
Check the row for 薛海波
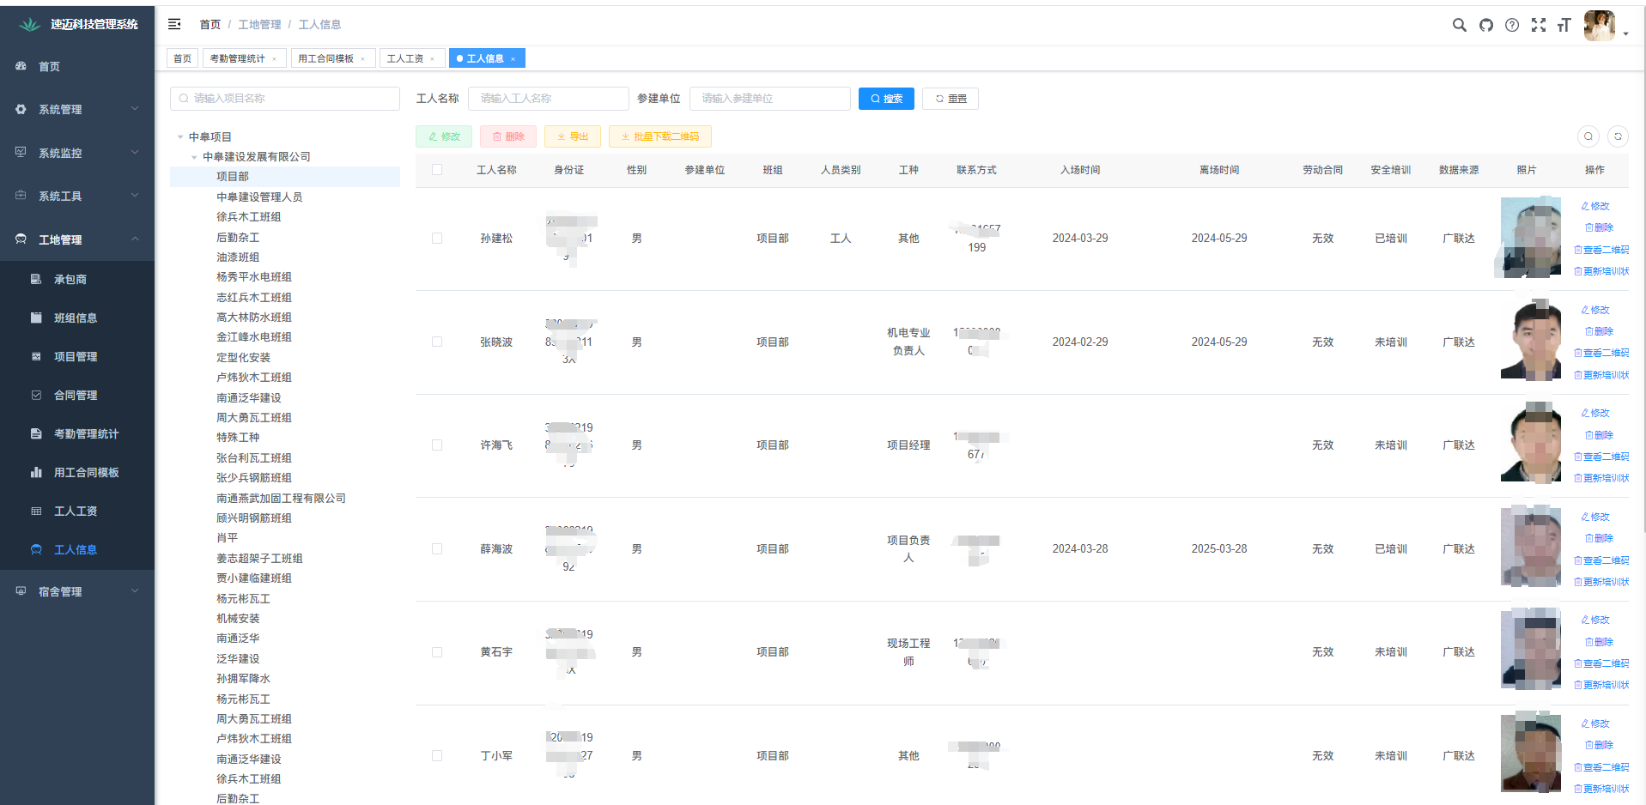click(437, 549)
